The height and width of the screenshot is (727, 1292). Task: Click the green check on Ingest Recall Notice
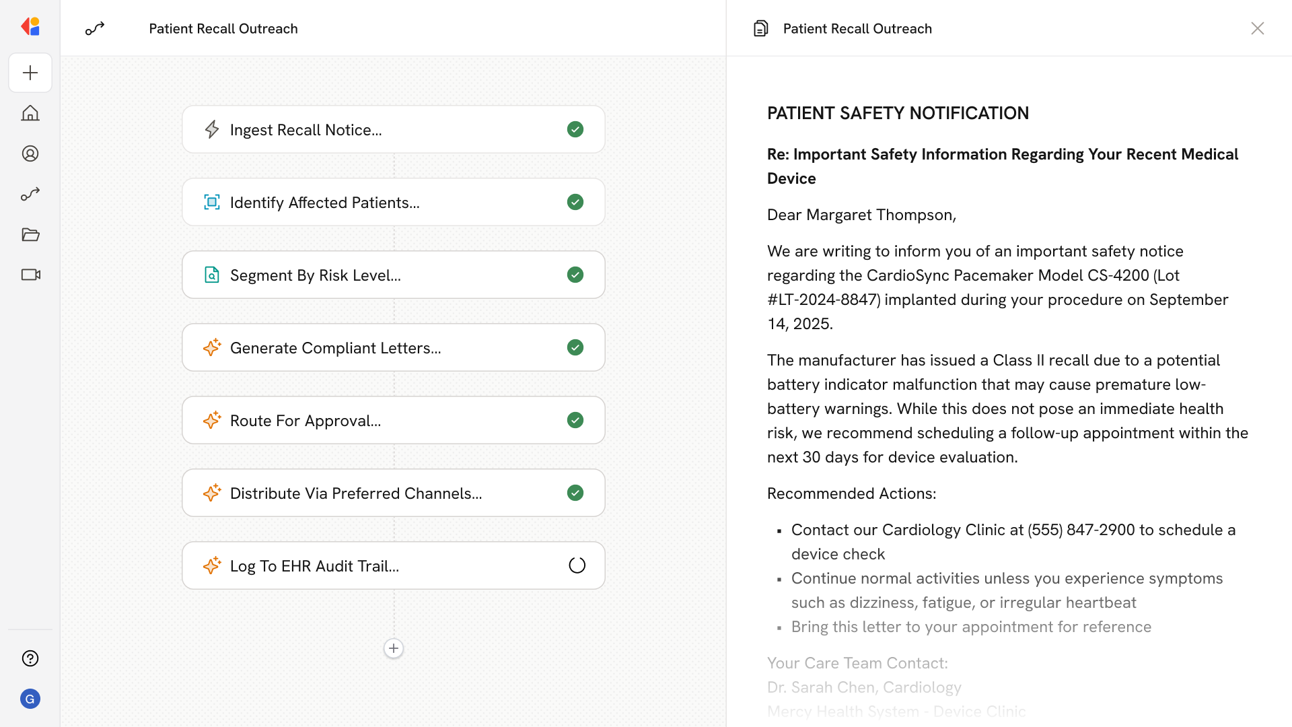click(x=575, y=129)
